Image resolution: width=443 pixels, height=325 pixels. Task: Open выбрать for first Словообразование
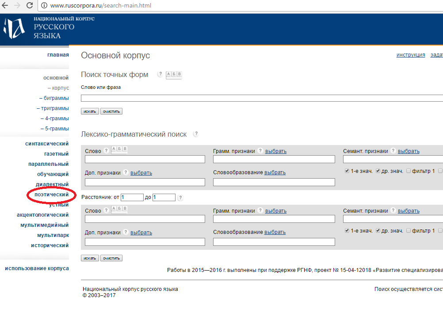(275, 172)
